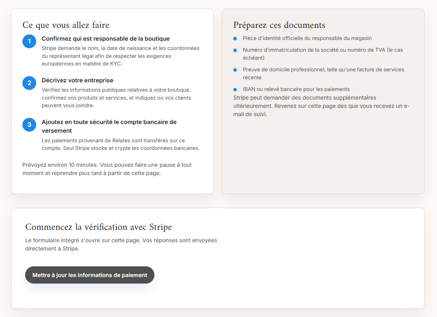
Task: Click bullet dot beside 'IBAN ou relevé bancaire'
Action: pos(235,90)
